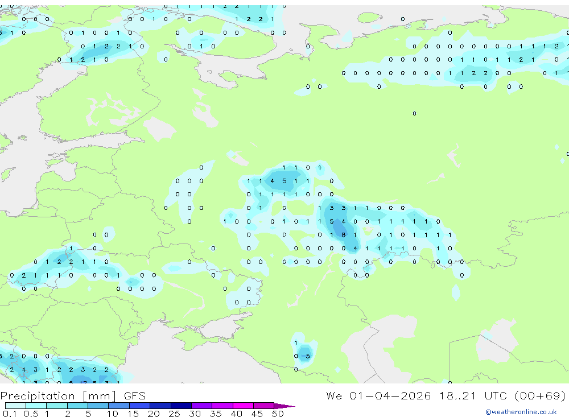Select the 5–10 mm legend color box

[x=98, y=406]
